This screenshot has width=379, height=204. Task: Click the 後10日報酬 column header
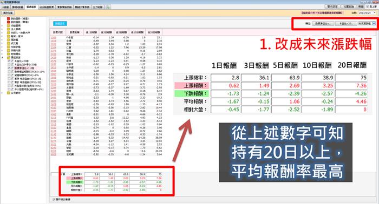[138, 32]
